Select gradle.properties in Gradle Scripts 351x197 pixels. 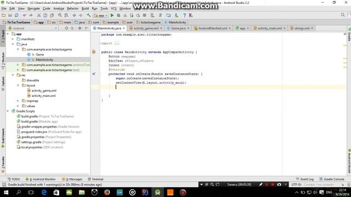point(33,137)
